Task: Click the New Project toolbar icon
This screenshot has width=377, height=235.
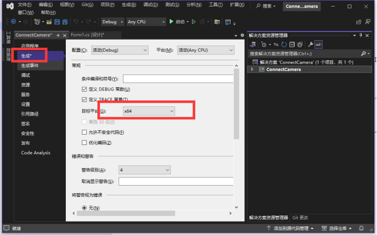Action: 37,22
